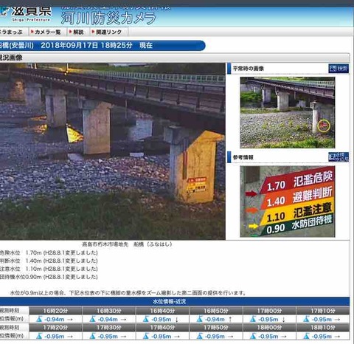Select the 17時00分 time header cell
354x344 pixels.
269,311
